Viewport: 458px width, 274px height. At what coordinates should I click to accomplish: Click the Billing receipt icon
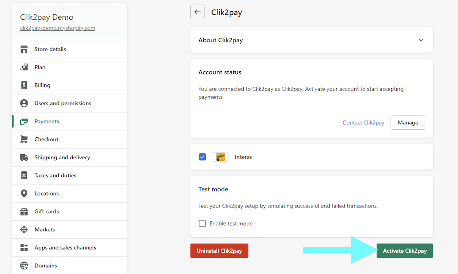(24, 85)
